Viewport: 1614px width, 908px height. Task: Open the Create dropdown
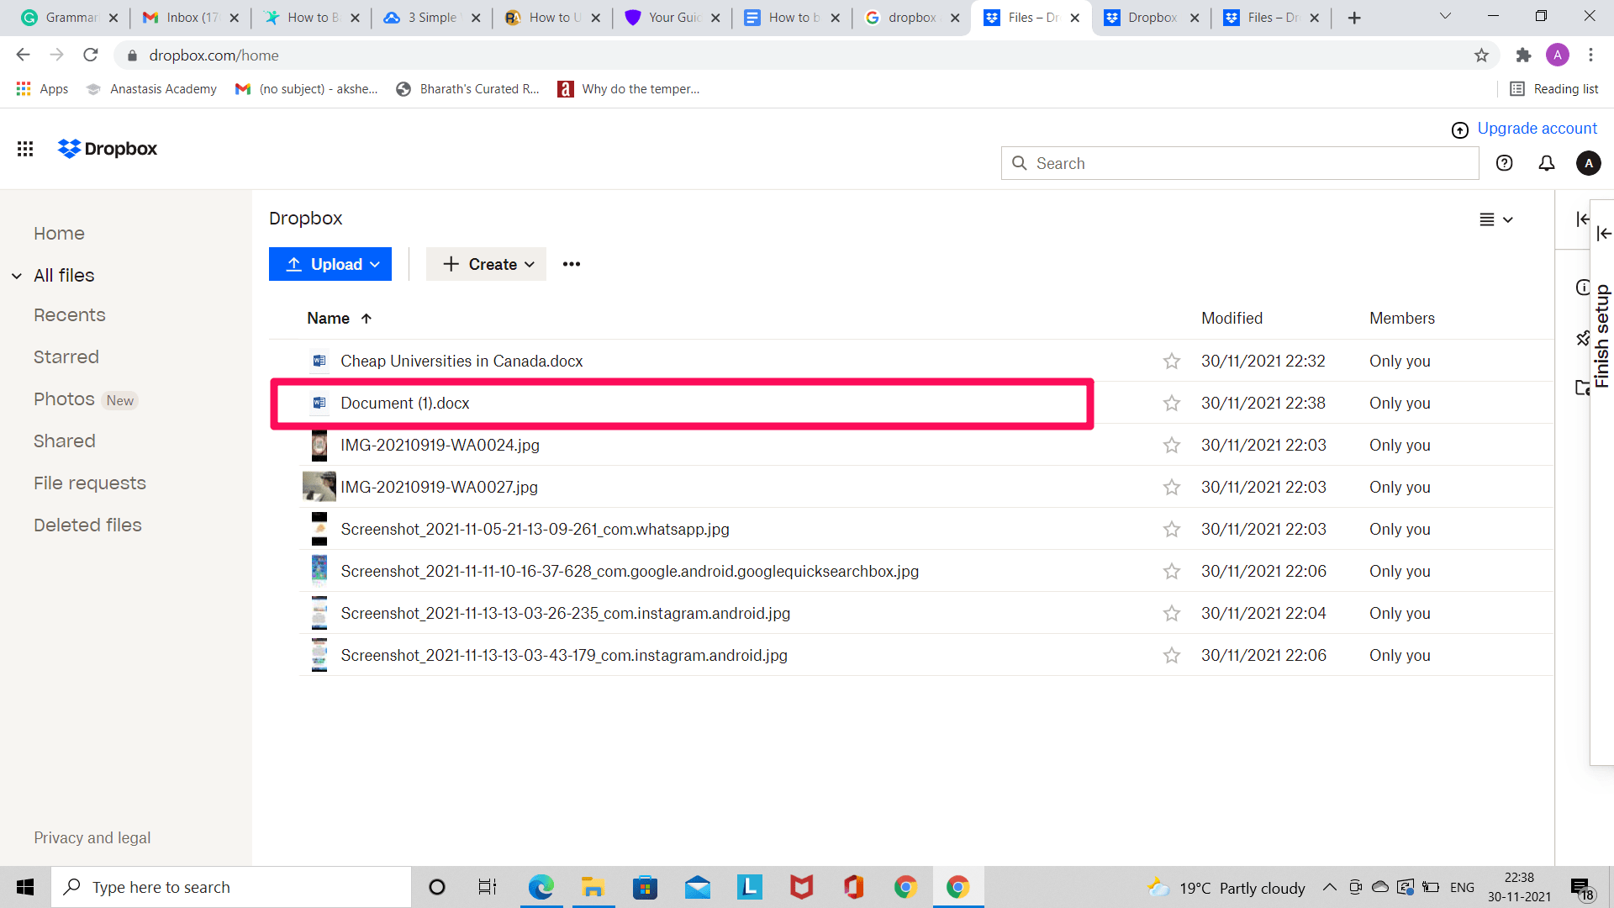point(486,264)
